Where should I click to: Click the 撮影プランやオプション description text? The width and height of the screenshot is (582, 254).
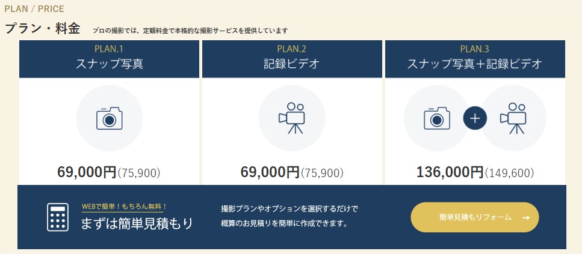289,216
